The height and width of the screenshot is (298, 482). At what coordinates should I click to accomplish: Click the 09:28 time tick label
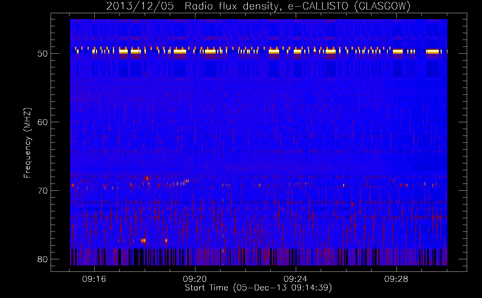(397, 279)
